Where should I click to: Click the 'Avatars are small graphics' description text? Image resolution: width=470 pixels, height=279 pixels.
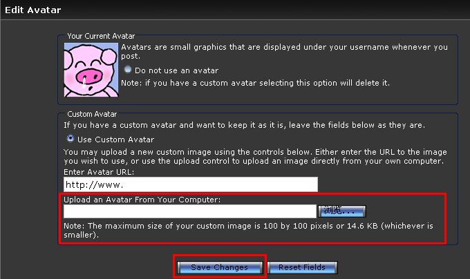point(285,52)
